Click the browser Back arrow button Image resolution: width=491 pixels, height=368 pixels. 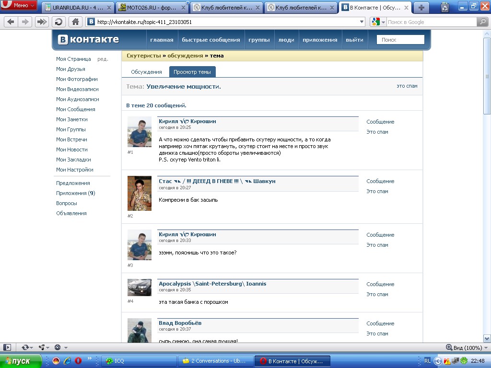pyautogui.click(x=11, y=22)
